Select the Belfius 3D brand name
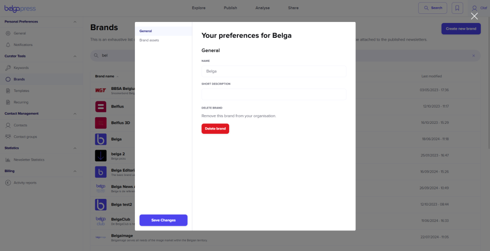 tap(121, 123)
